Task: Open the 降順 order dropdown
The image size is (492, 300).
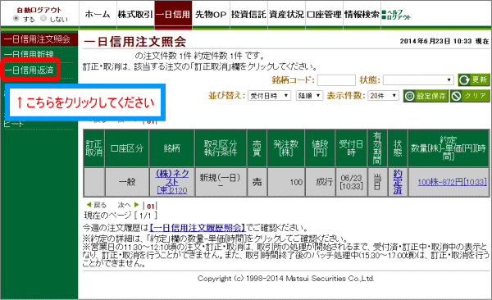Action: 309,96
